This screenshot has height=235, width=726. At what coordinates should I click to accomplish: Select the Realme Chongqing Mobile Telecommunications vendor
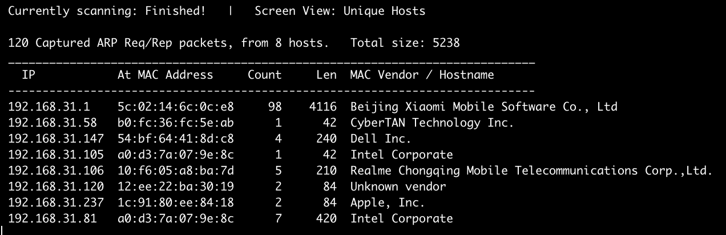pos(531,171)
